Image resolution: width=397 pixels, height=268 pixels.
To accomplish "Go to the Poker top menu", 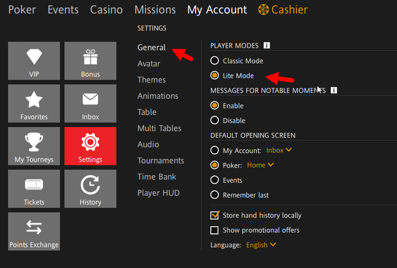I will tap(22, 10).
